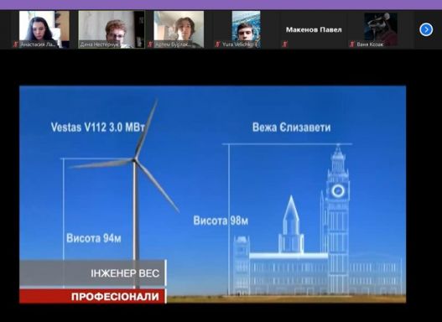Select Артем Бурлак's video thumbnail
Image resolution: width=442 pixels, height=322 pixels.
coord(179,29)
